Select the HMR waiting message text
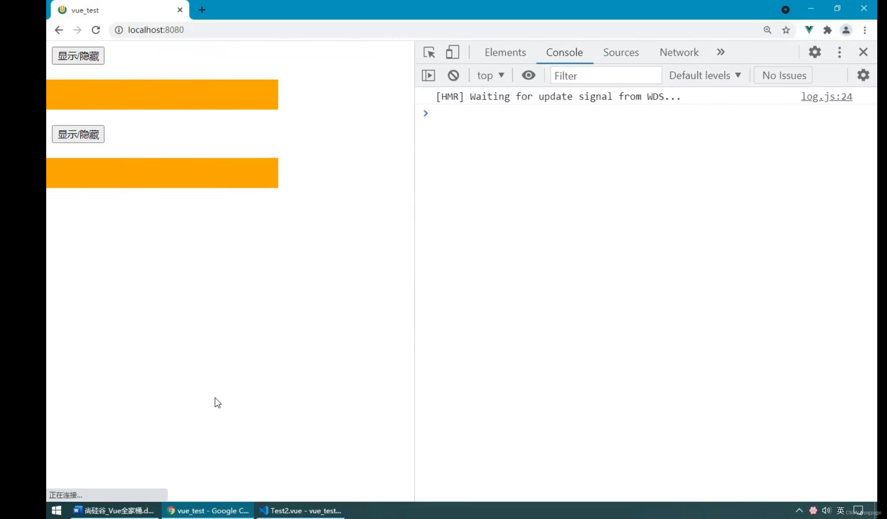The height and width of the screenshot is (519, 887). click(558, 97)
